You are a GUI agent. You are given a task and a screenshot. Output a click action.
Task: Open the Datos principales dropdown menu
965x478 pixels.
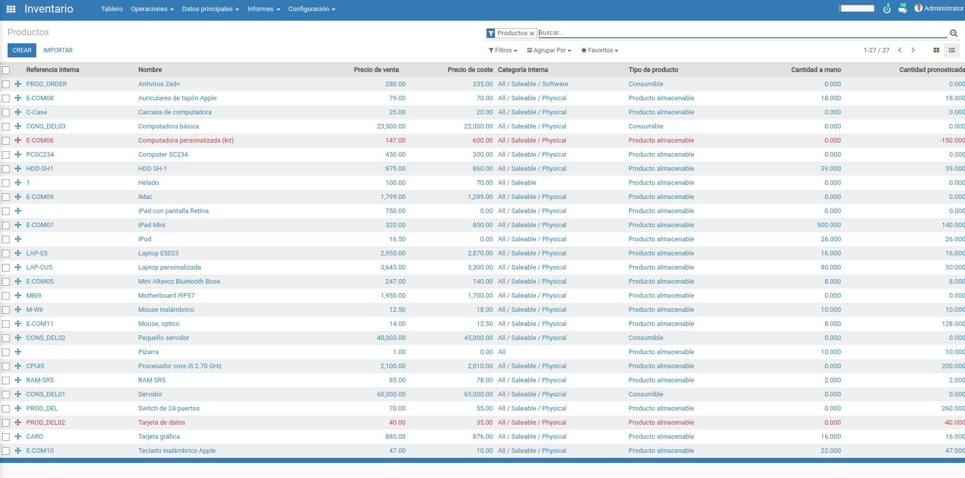(x=210, y=9)
